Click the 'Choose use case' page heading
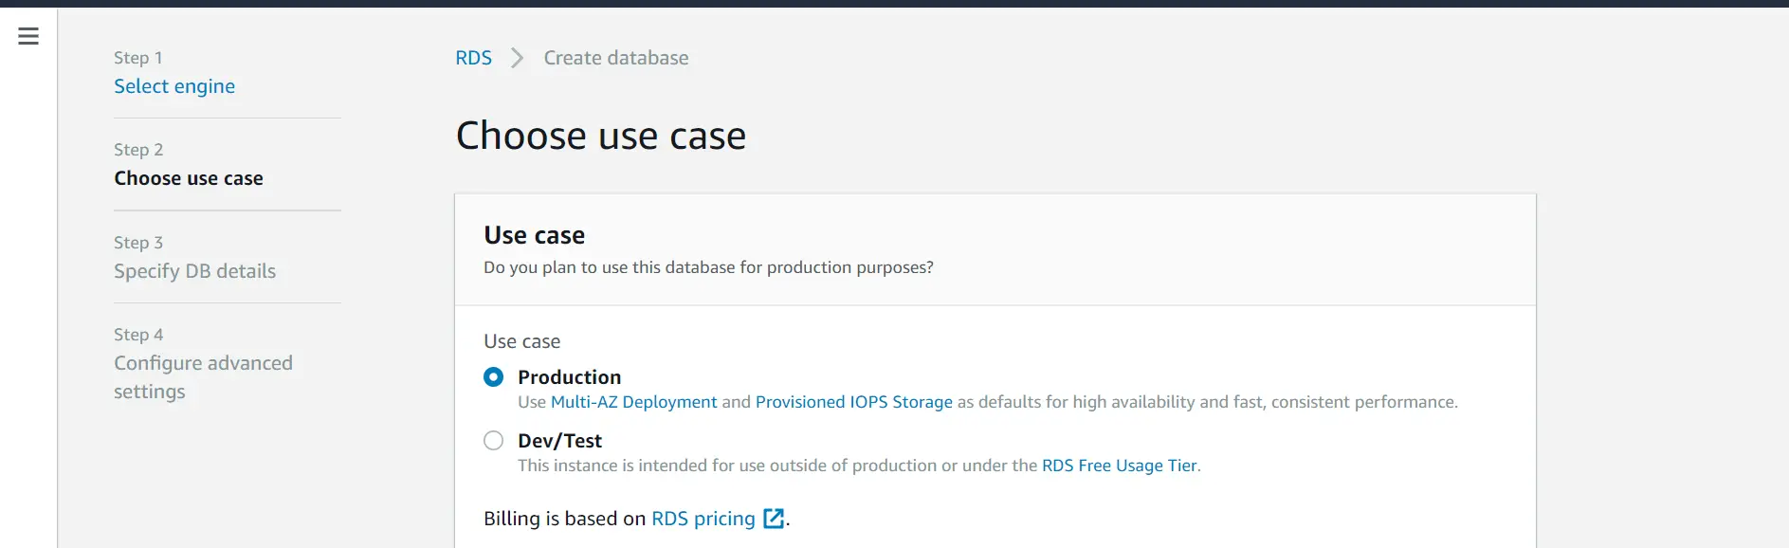This screenshot has height=548, width=1789. click(x=601, y=136)
